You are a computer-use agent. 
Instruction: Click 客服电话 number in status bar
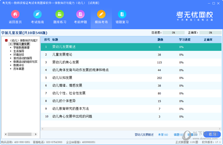54,142
